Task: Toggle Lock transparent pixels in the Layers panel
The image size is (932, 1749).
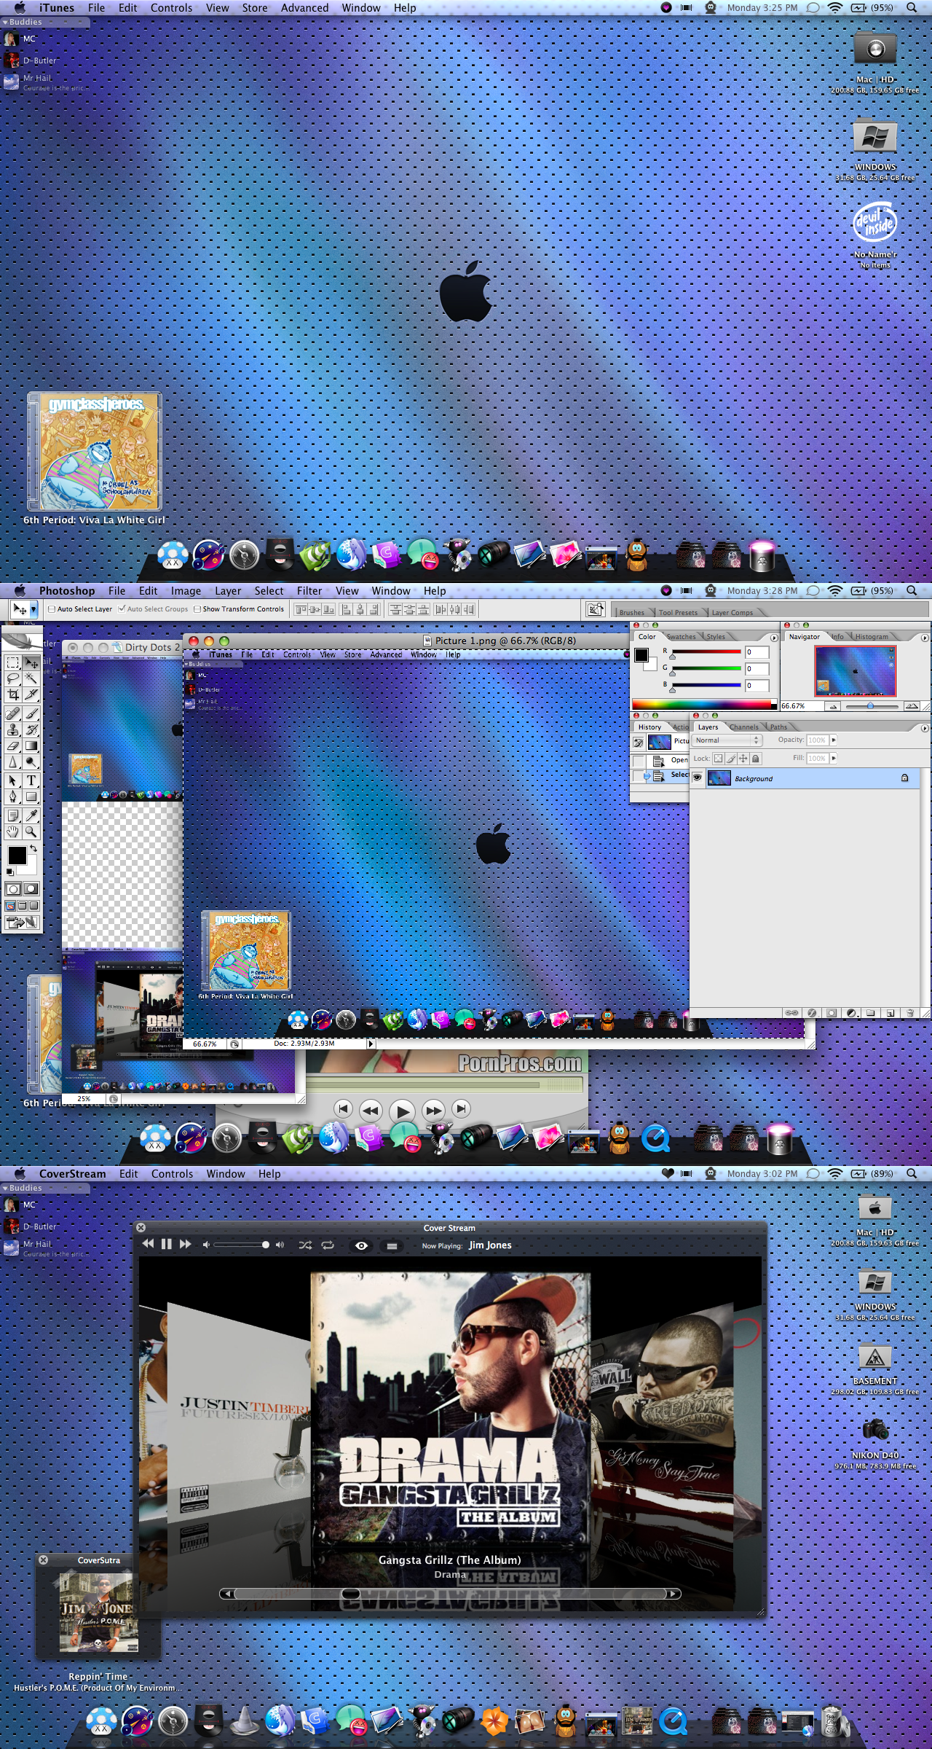Action: pos(718,759)
